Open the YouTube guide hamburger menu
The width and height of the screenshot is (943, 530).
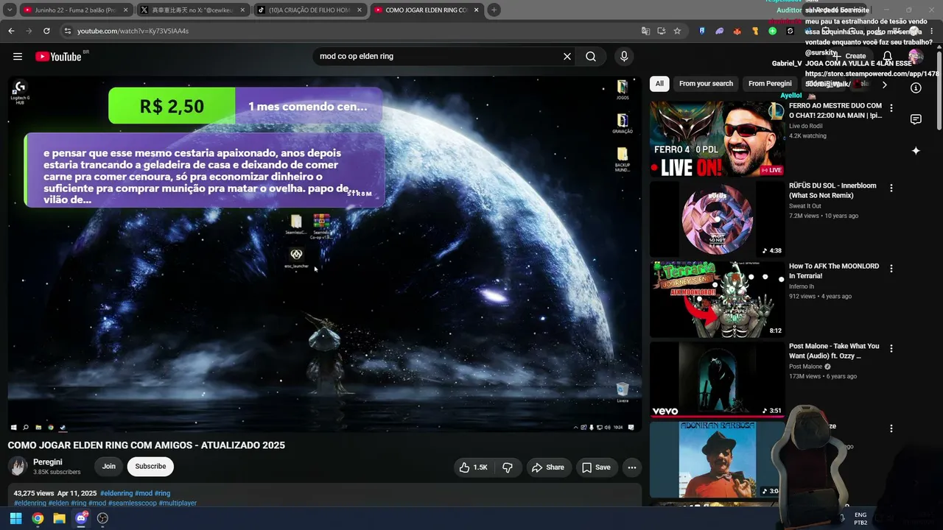point(18,57)
